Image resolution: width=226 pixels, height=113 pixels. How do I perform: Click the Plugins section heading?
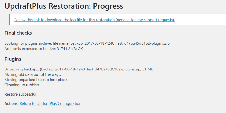(x=13, y=59)
